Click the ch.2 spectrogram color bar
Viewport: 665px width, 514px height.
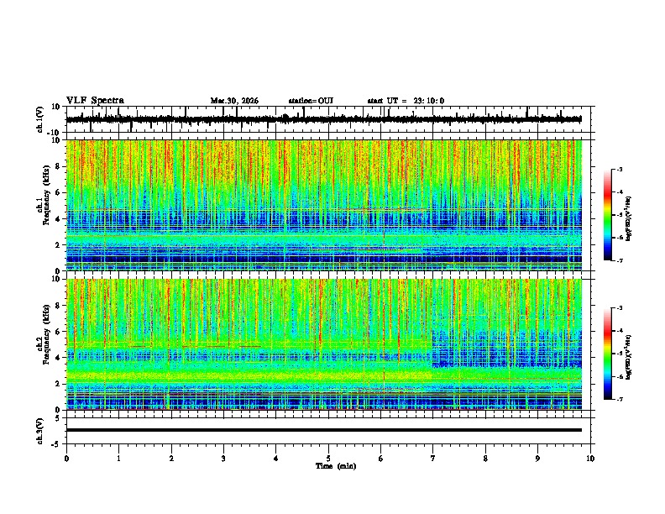click(x=608, y=354)
